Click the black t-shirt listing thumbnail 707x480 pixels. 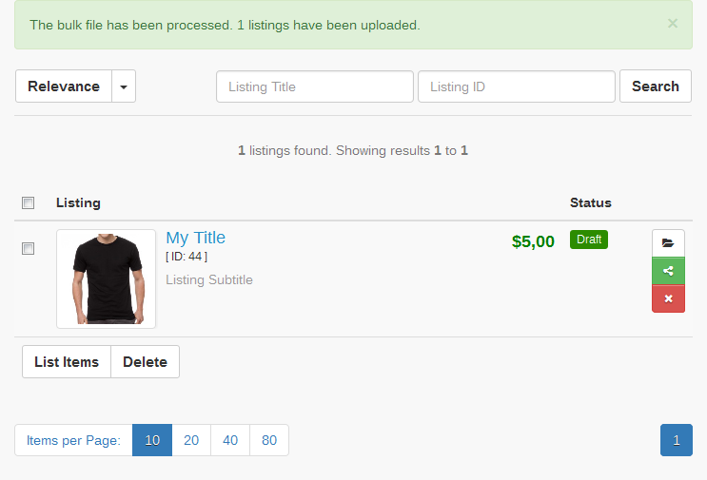(106, 279)
